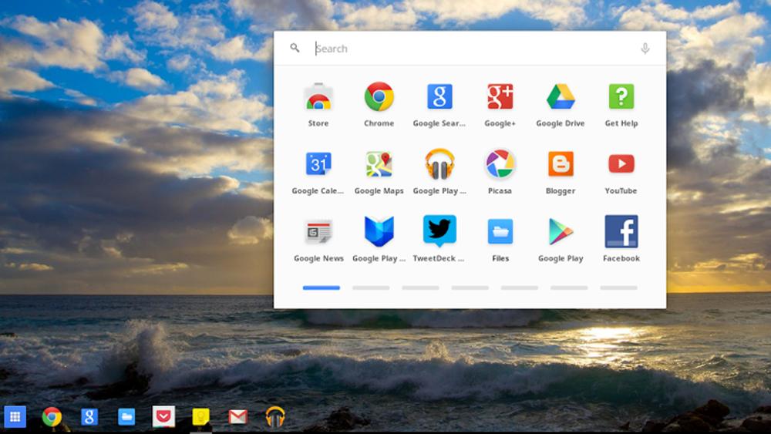Open Google Keep lightbulb on the shelf
This screenshot has height=434, width=771.
tap(200, 417)
